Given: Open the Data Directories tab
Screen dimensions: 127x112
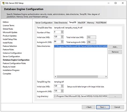Looking at the screenshot, I should (x=61, y=23).
